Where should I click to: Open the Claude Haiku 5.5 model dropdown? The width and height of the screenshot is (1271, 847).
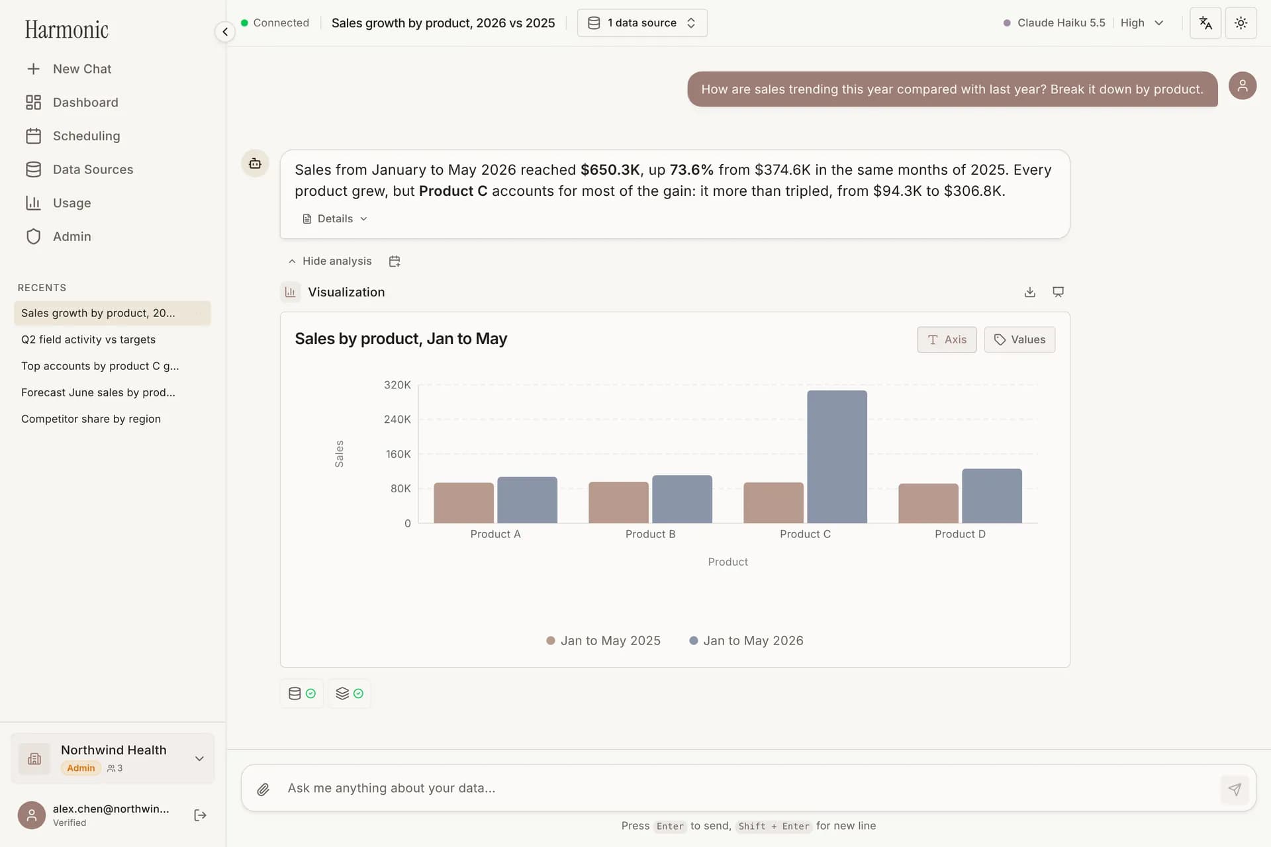[x=1083, y=23]
